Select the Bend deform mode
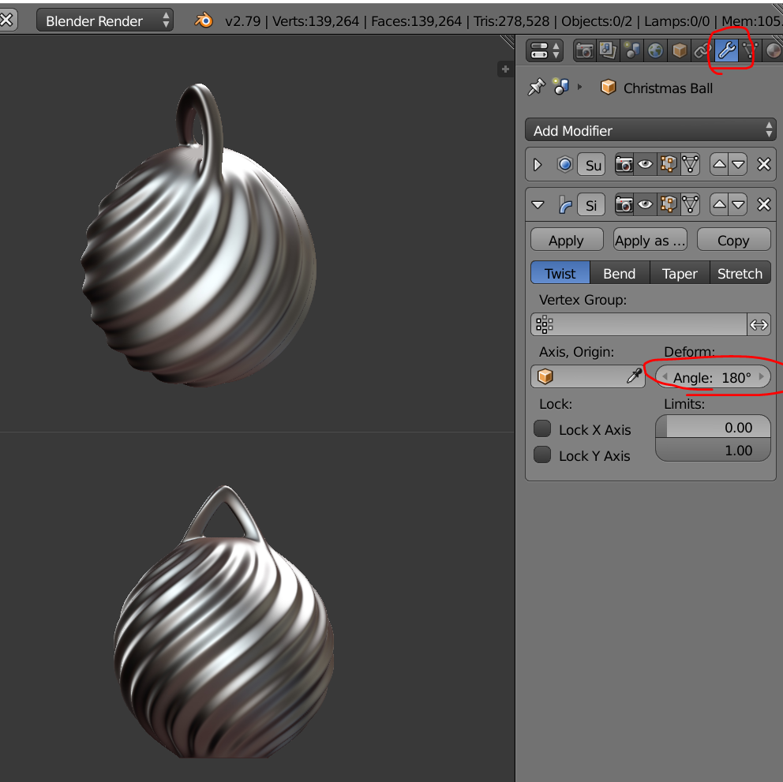Screen dimensions: 783x782 [x=619, y=273]
